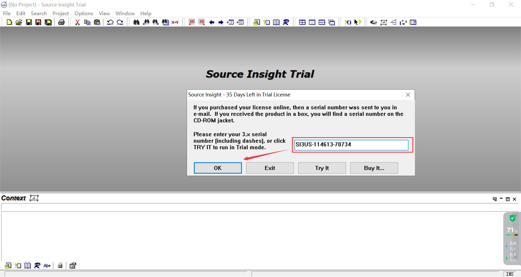Click Buy It to purchase a license
This screenshot has width=521, height=277.
point(374,168)
